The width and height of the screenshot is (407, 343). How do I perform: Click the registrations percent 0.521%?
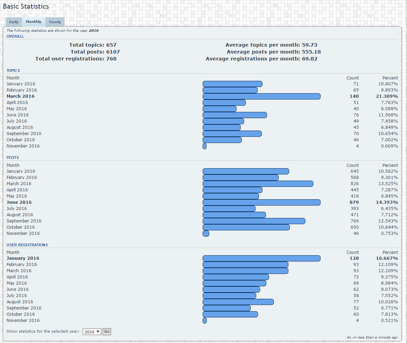[x=389, y=321]
